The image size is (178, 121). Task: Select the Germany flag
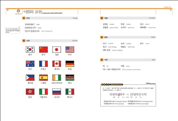coord(70,64)
